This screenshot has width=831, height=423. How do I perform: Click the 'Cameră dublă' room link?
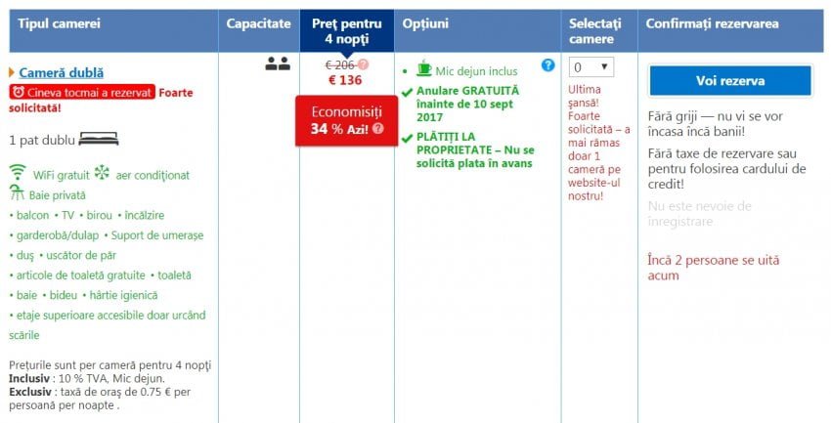tap(62, 72)
